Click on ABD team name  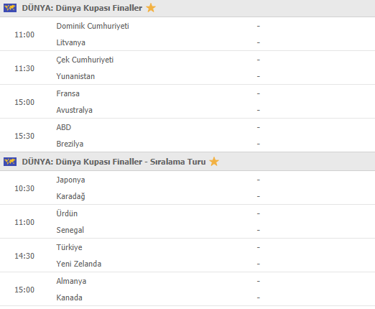click(64, 127)
